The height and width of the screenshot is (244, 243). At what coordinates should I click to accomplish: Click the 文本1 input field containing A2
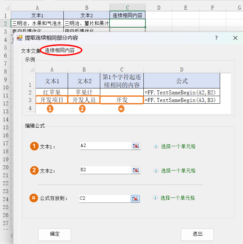[105, 146]
